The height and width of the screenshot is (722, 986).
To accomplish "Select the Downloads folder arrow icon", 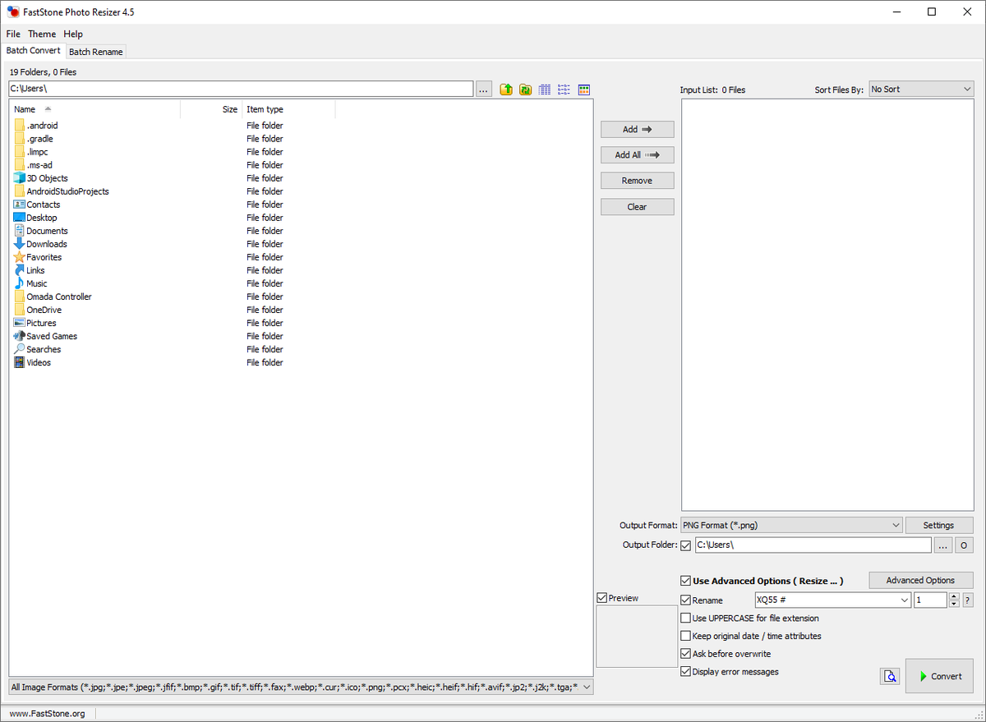I will (20, 244).
